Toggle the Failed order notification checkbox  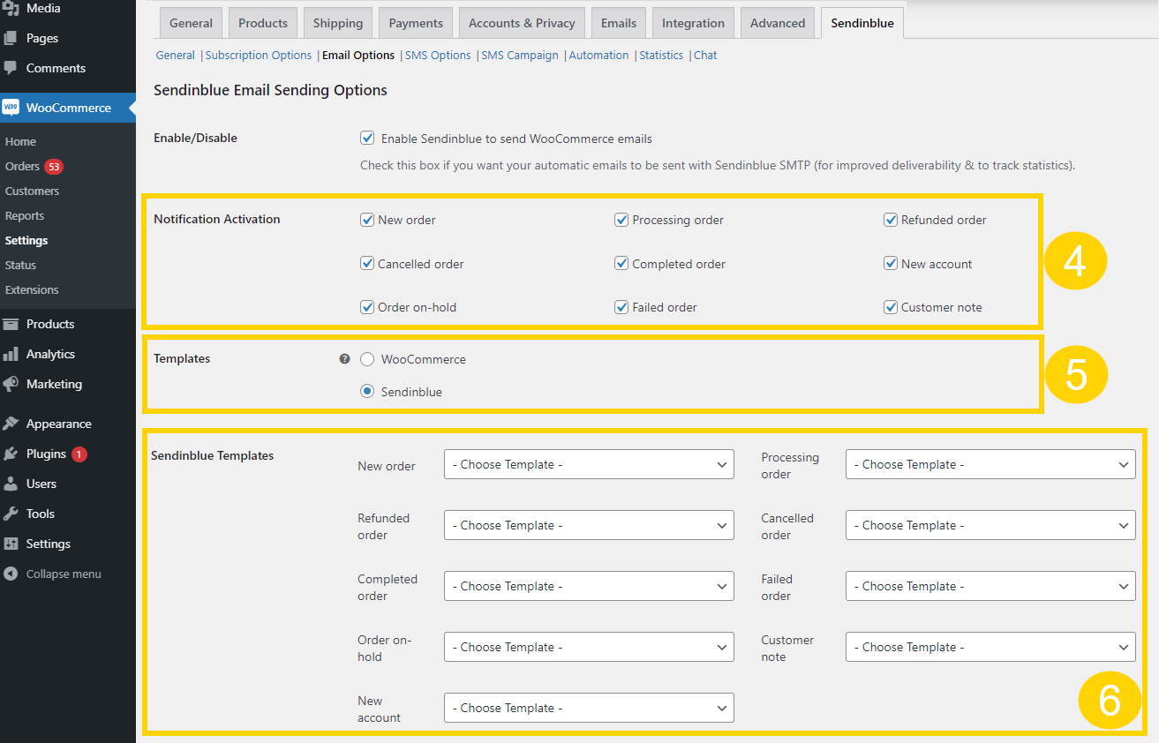tap(621, 307)
